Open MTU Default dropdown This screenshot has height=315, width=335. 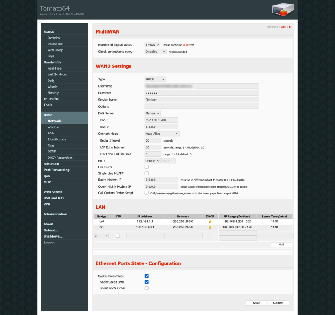pos(152,161)
